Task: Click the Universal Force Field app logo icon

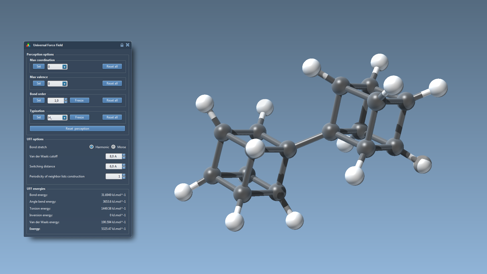Action: pos(28,45)
